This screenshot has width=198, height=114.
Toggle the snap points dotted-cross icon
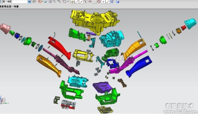pos(72,2)
